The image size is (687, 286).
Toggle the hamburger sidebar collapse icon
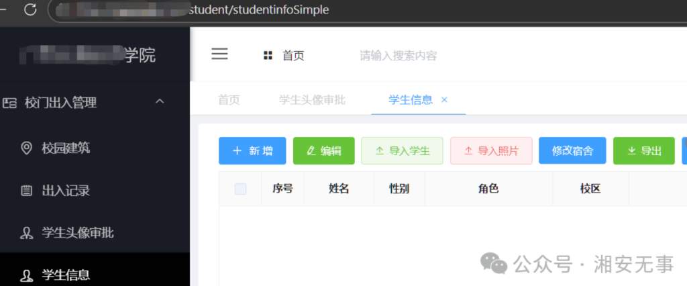tap(219, 54)
